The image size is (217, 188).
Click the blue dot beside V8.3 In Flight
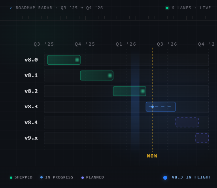tap(165, 178)
